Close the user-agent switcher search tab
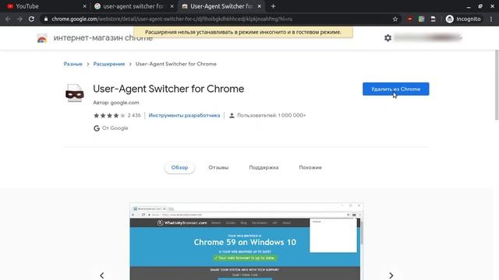Image resolution: width=499 pixels, height=280 pixels. [x=172, y=6]
